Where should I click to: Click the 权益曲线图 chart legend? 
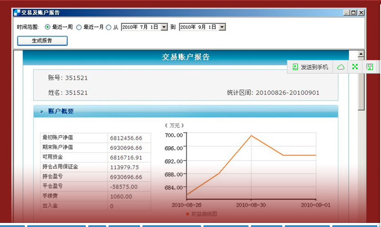pos(202,214)
